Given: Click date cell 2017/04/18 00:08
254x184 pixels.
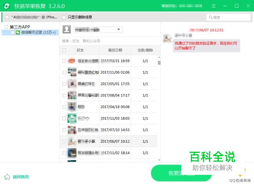Looking at the screenshot, I should [115, 107].
